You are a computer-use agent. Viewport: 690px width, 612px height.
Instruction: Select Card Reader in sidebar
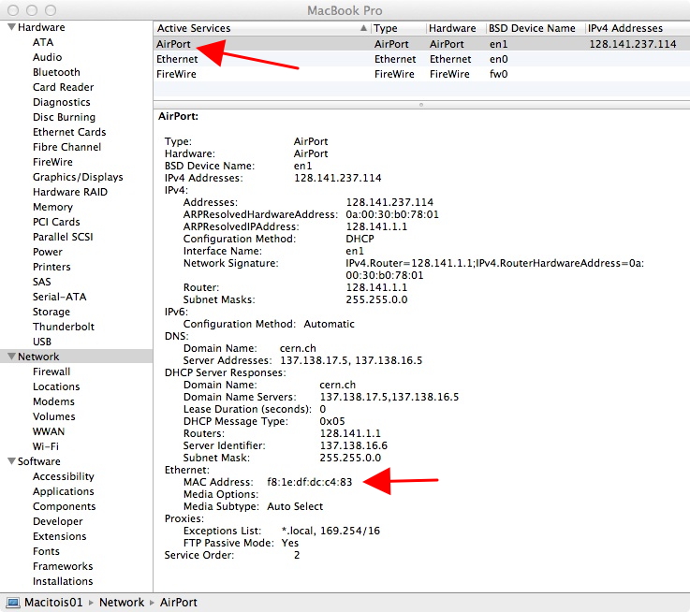point(63,87)
